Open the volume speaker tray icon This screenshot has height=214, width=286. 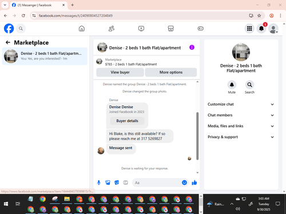(x=237, y=209)
